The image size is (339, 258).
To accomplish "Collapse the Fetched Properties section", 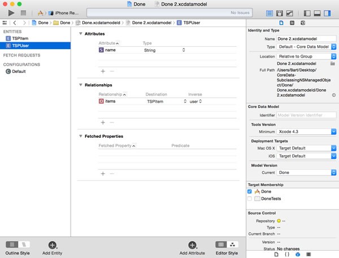I will 81,136.
